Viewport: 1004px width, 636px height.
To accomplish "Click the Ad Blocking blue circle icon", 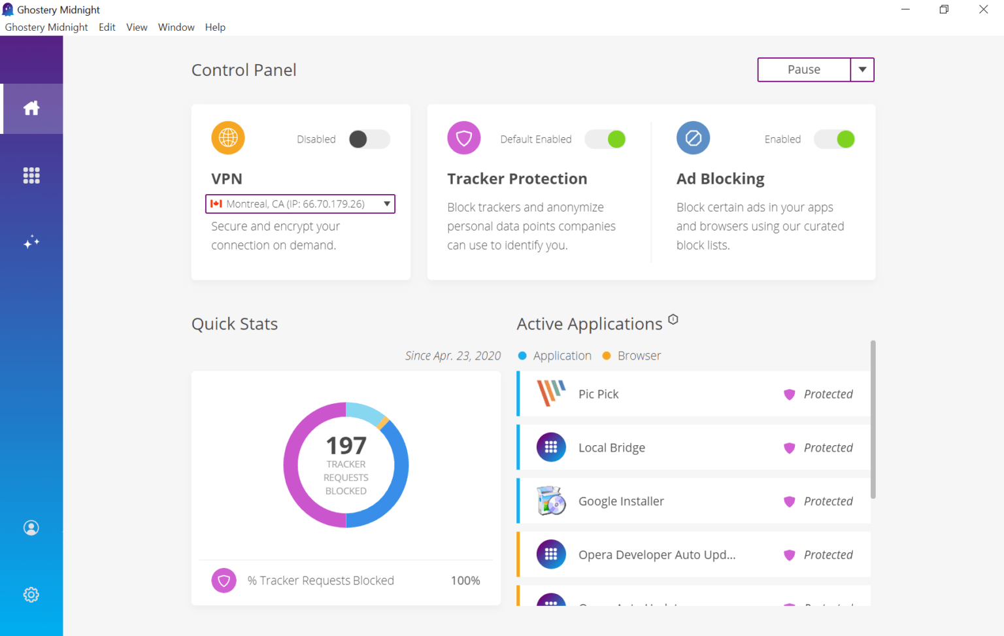I will pyautogui.click(x=694, y=138).
